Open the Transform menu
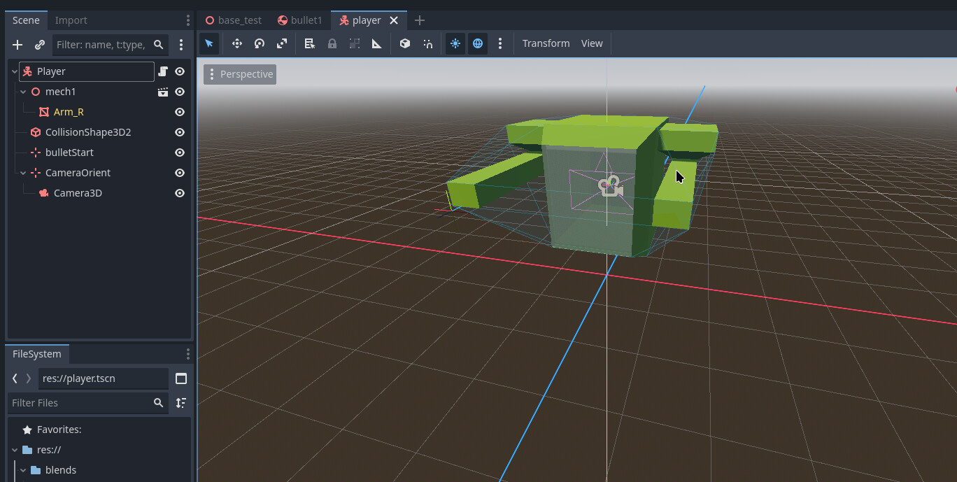Screen dimensions: 957x482 pyautogui.click(x=546, y=43)
